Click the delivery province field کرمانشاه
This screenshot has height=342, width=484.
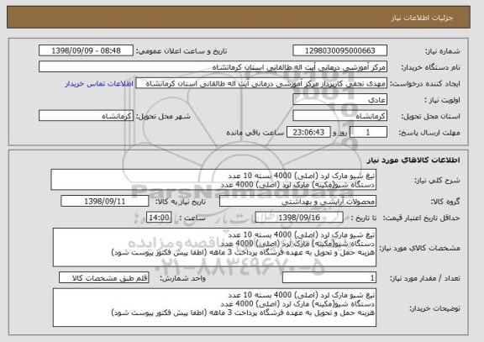339,116
